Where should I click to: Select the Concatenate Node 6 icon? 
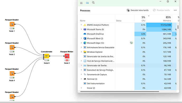[x=47, y=56]
